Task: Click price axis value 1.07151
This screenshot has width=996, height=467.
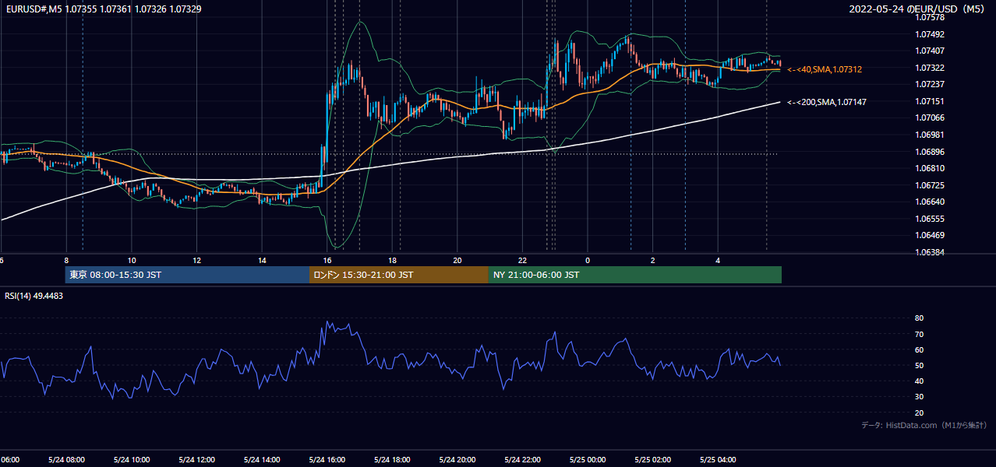Action: (x=931, y=101)
